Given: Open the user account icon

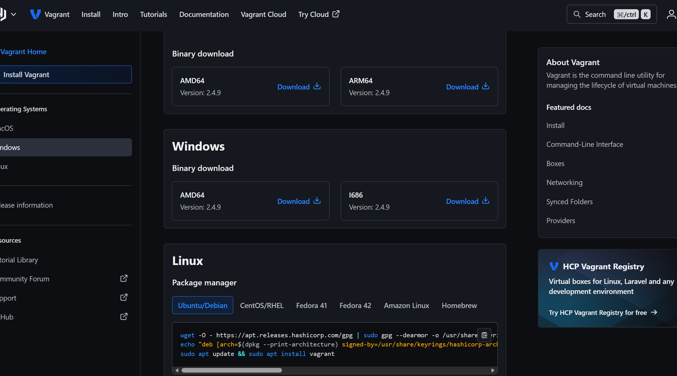Looking at the screenshot, I should click(671, 14).
